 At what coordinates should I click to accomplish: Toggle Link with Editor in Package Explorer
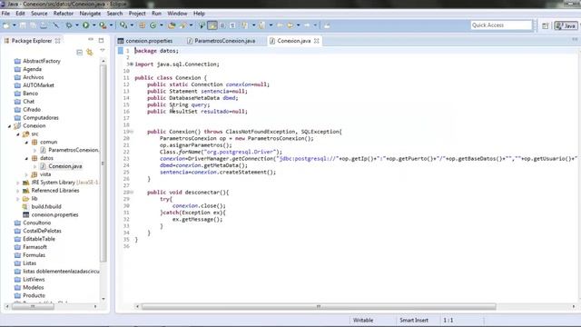point(90,53)
